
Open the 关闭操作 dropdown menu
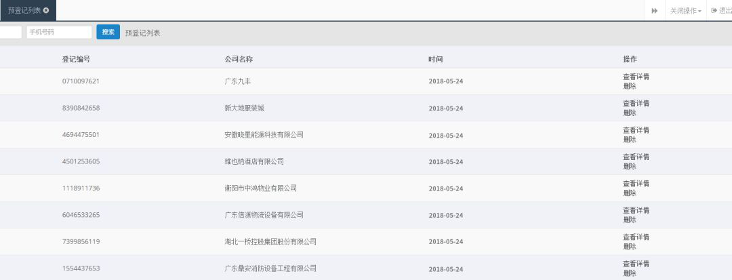click(686, 11)
